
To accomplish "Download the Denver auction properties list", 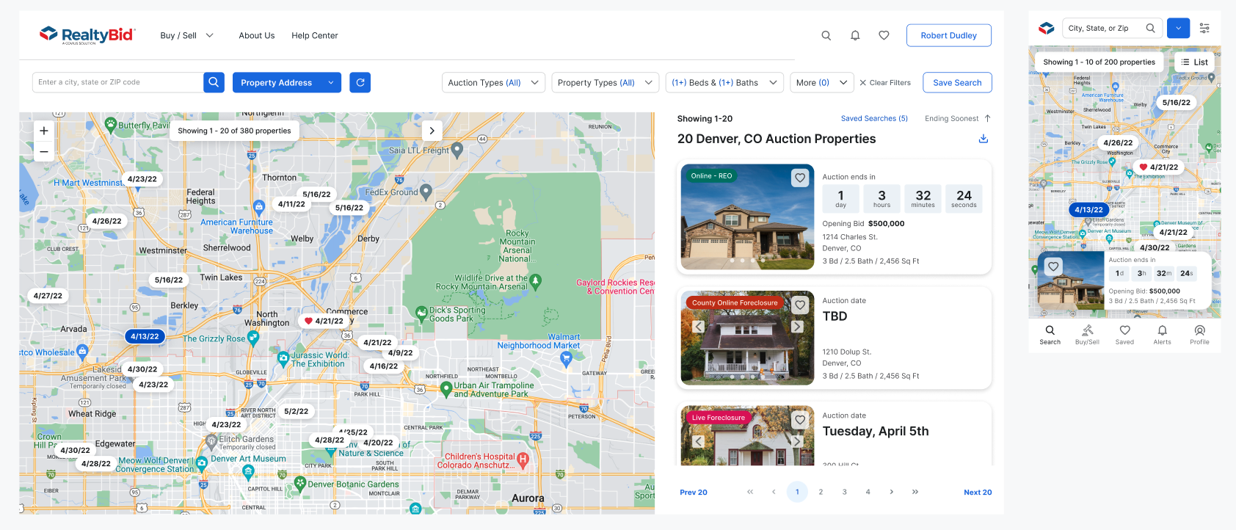I will pos(984,139).
